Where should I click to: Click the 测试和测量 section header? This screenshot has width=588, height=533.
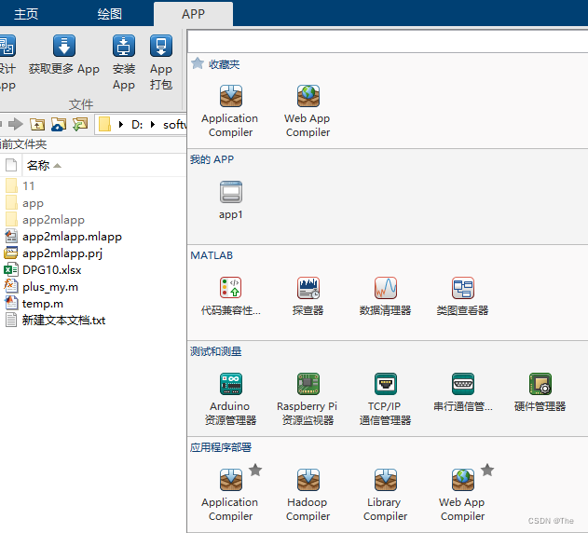click(x=215, y=351)
